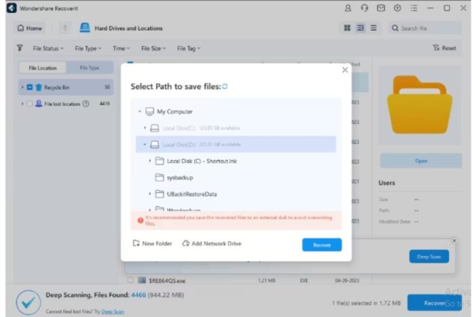The image size is (475, 317).
Task: Click the filter funnel icon
Action: click(x=20, y=48)
